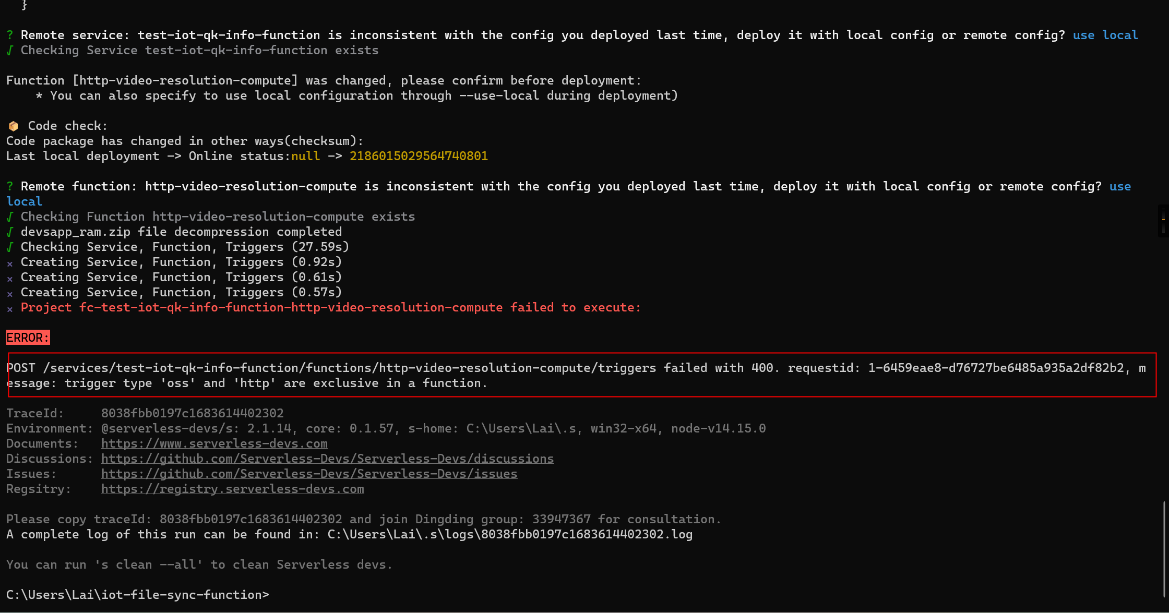This screenshot has width=1169, height=613.
Task: Click the x mark before Project failed line
Action: pos(9,309)
